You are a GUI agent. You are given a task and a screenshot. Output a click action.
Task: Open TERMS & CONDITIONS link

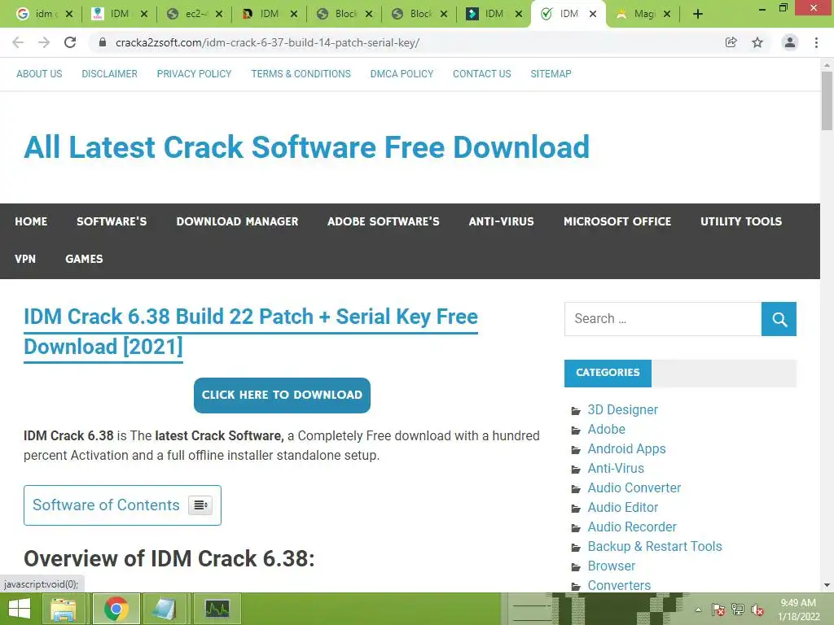(301, 74)
